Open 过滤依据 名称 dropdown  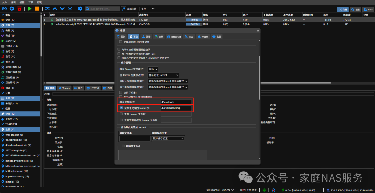(147, 9)
